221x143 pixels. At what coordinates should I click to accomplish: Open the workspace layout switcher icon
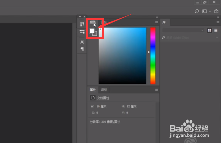pos(204,11)
